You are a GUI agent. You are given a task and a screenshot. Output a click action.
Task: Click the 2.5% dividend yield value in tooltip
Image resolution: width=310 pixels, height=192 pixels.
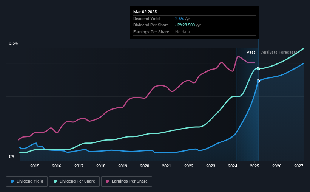pyautogui.click(x=179, y=19)
